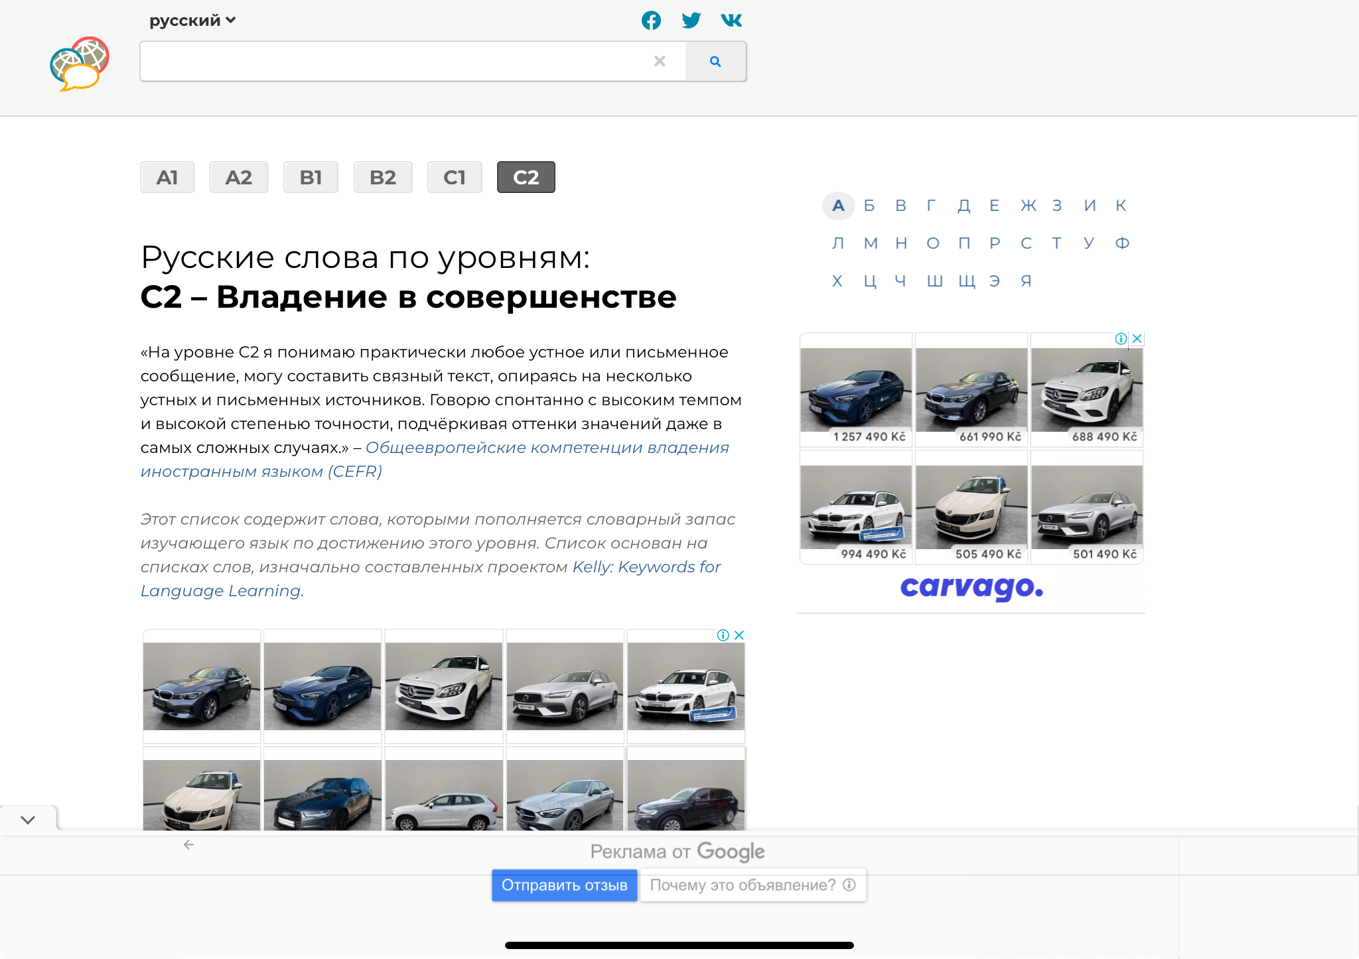This screenshot has height=959, width=1359.
Task: Close the car banner ad below the text
Action: click(x=739, y=635)
